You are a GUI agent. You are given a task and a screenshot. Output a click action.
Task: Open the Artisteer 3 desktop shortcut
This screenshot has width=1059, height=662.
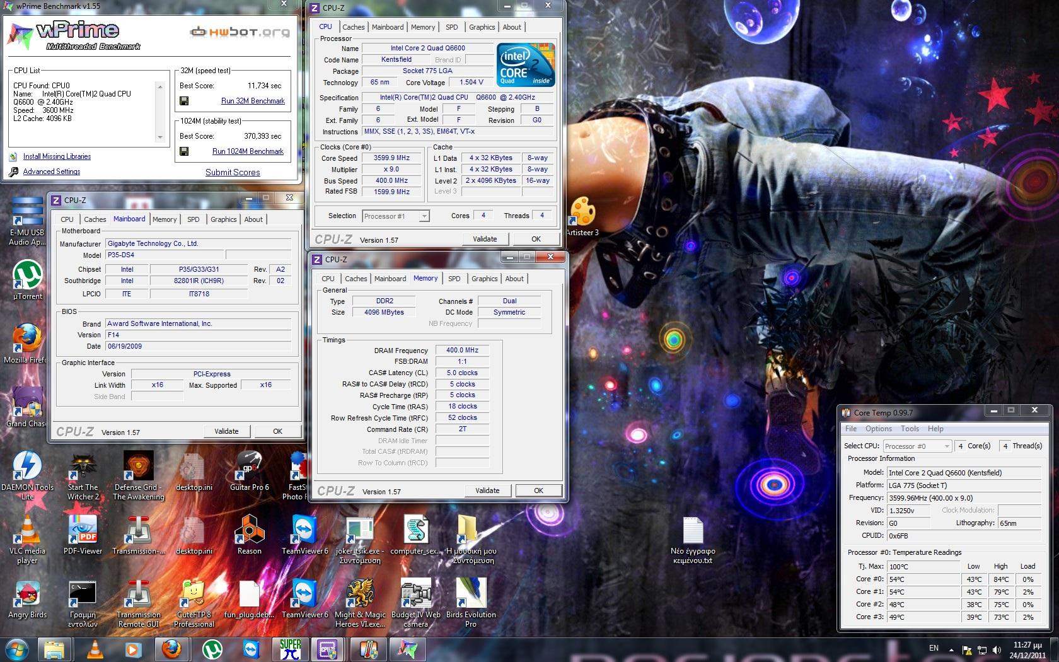[x=582, y=216]
